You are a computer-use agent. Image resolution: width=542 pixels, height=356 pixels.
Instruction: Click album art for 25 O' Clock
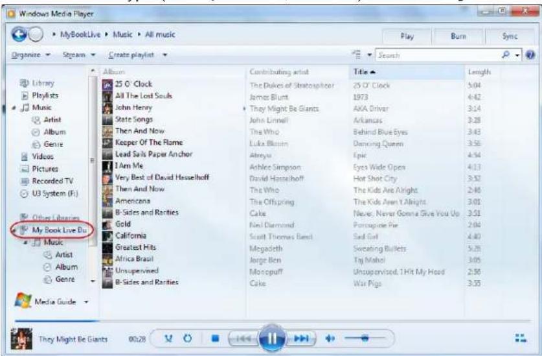107,84
